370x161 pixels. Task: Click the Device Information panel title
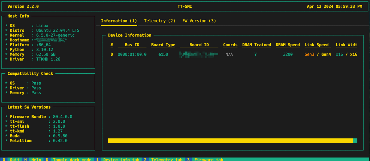[x=129, y=35]
